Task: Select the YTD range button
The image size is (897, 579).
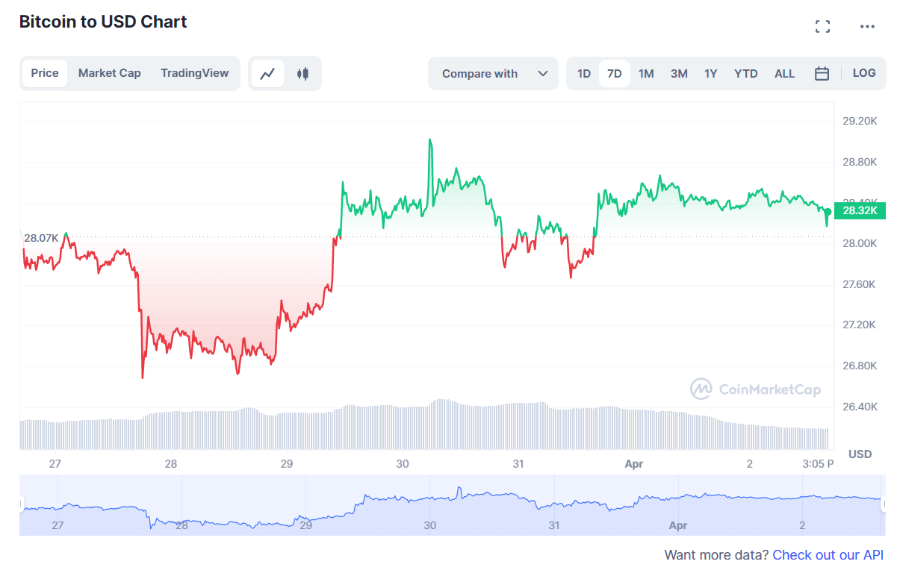Action: tap(746, 73)
